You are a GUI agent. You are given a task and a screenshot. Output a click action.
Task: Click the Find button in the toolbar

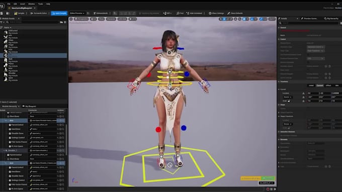point(180,13)
